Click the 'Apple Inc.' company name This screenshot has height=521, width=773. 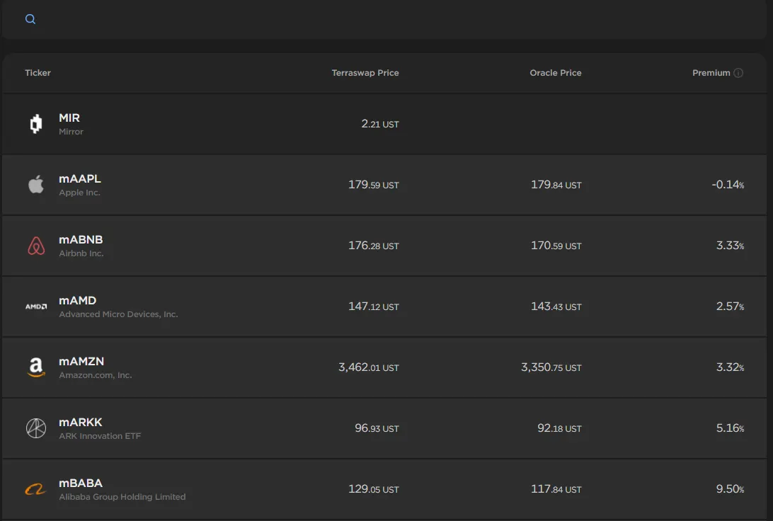pos(79,193)
